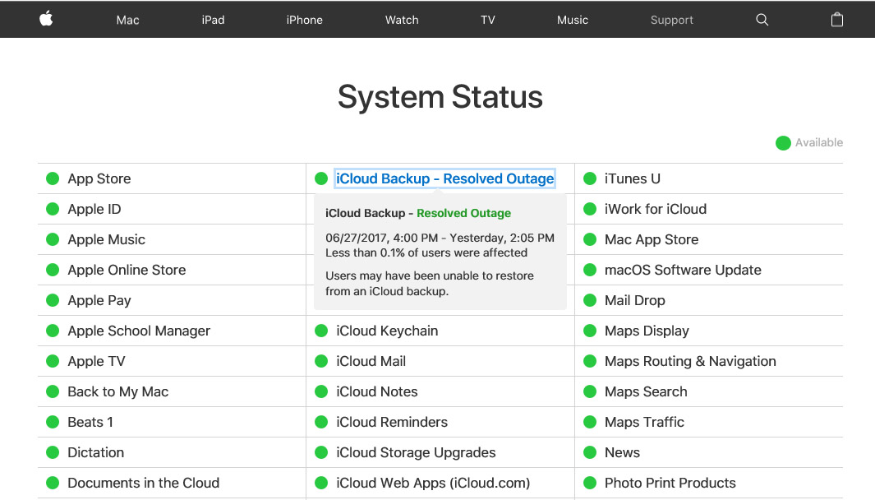Click the Maps Routing & Navigation label
875x500 pixels.
pos(690,362)
